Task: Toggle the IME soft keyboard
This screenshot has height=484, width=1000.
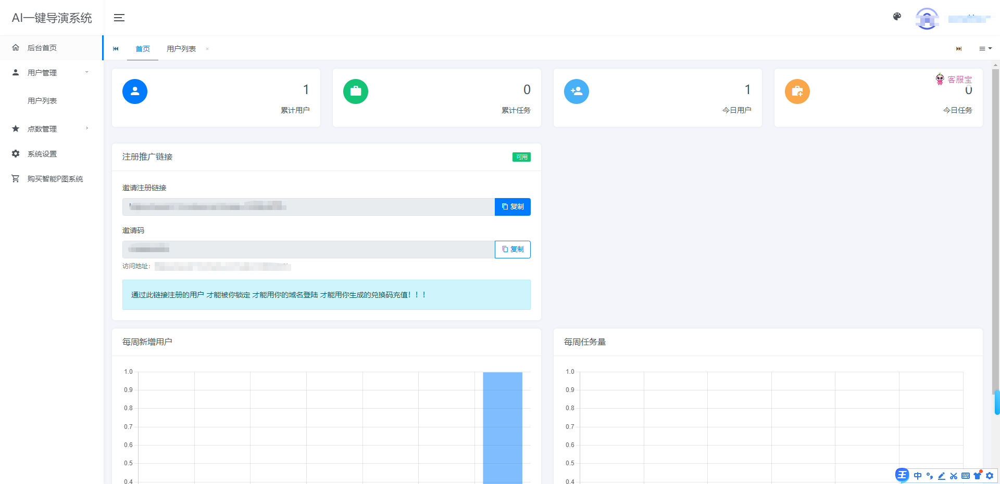Action: point(966,476)
